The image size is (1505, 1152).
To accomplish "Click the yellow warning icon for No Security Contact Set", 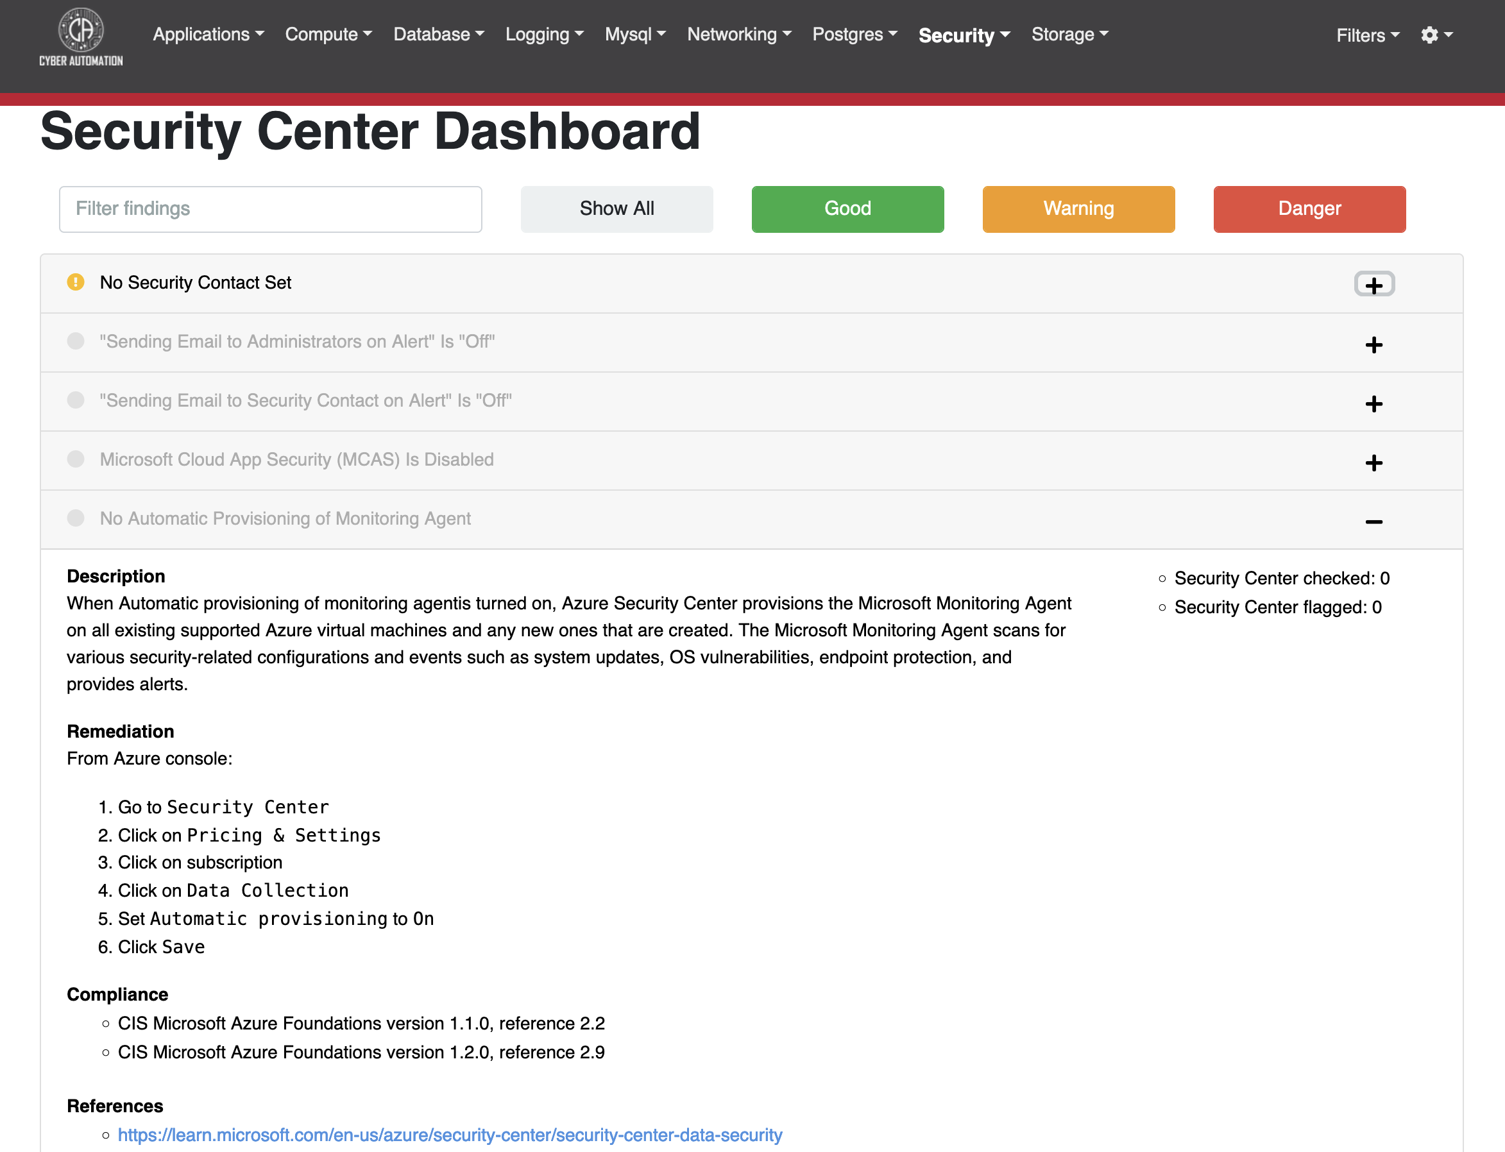I will [76, 282].
